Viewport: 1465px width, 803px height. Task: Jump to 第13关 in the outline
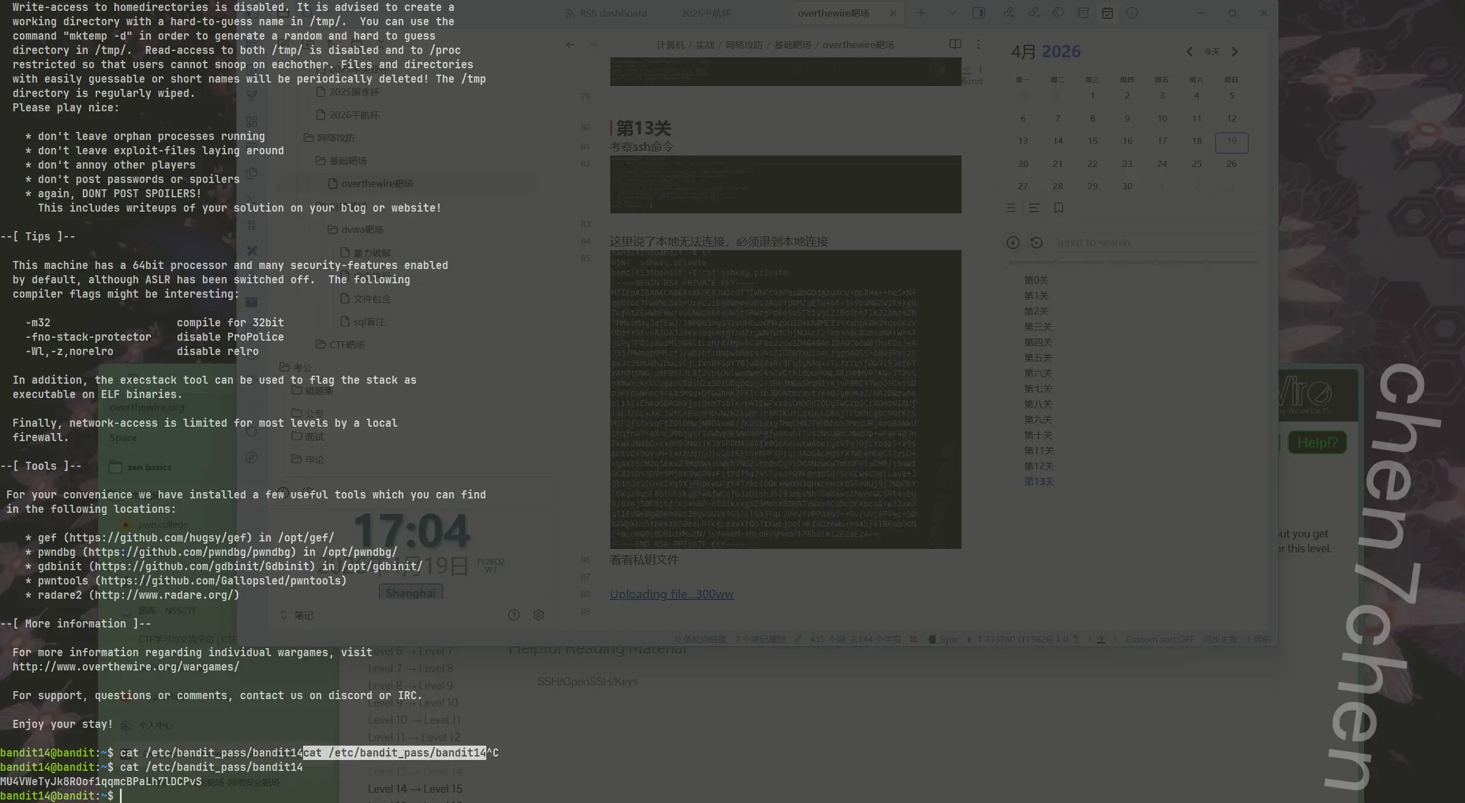(x=1038, y=482)
